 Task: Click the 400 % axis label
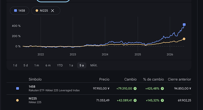[16, 26]
